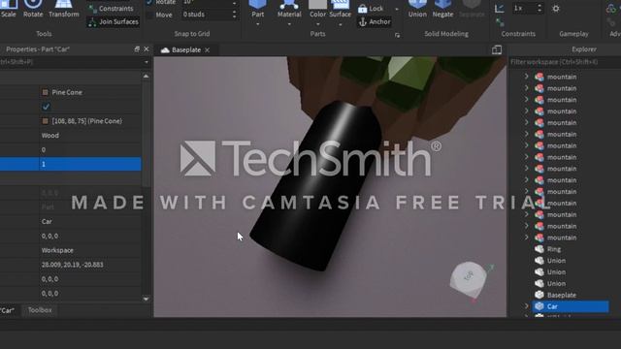Click the Pine Cone BrickColor swatch

(46, 92)
